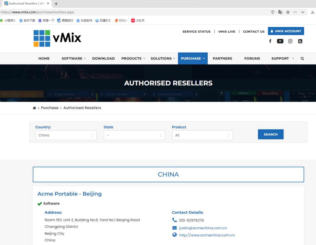Screen dimensions: 316x245
Task: Click the phone icon beside 010-62979276
Action: click(174, 220)
